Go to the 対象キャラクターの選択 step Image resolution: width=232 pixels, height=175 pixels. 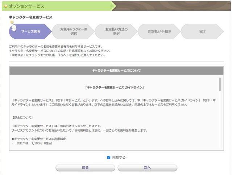pyautogui.click(x=73, y=31)
